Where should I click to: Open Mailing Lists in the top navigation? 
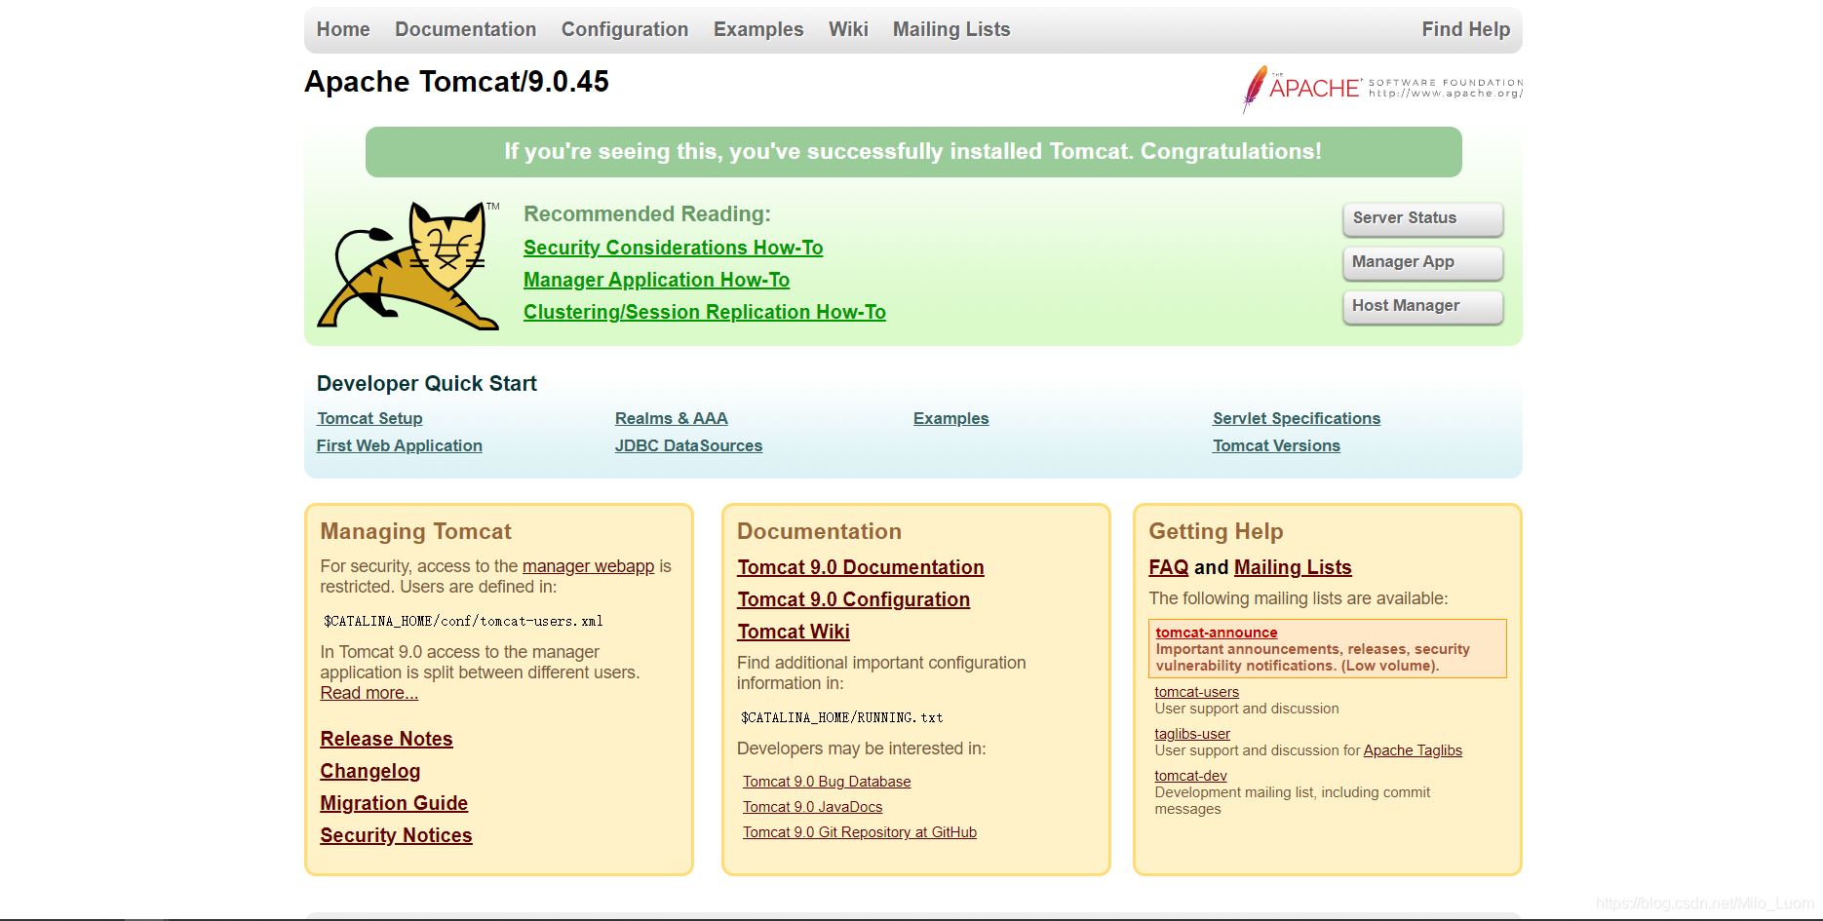(x=951, y=29)
